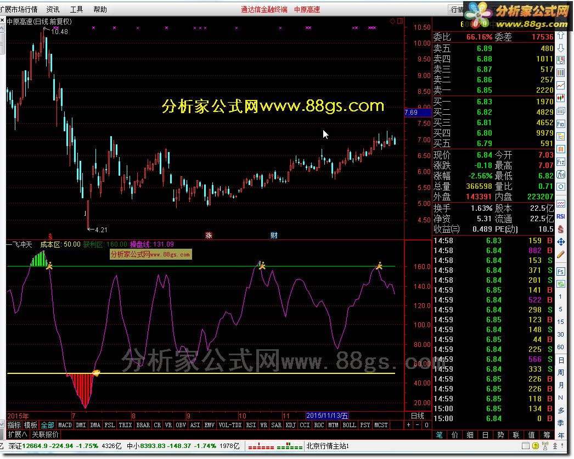Switch to weekly 周 period
Image resolution: width=574 pixels, height=459 pixels.
click(x=560, y=373)
